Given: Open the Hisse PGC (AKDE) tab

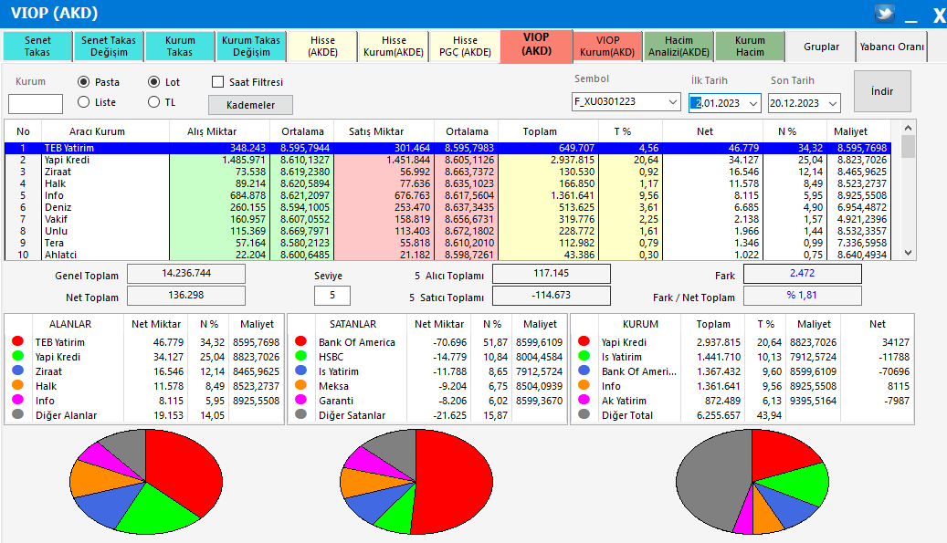Looking at the screenshot, I should (465, 47).
